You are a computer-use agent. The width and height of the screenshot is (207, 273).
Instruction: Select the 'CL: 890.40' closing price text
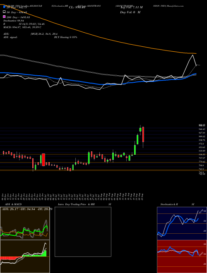click(77, 7)
